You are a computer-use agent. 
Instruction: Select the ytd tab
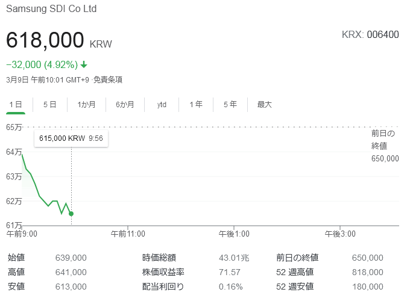(162, 105)
